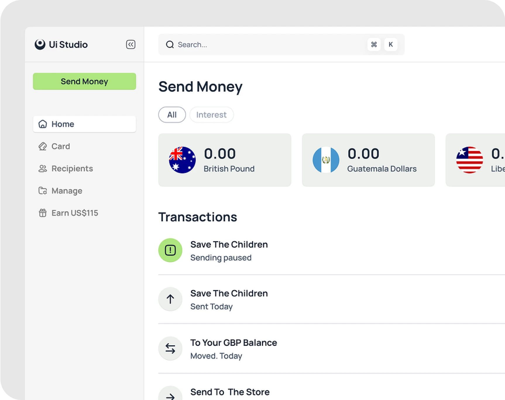
Task: Click the Ui Studio logo icon
Action: click(40, 44)
